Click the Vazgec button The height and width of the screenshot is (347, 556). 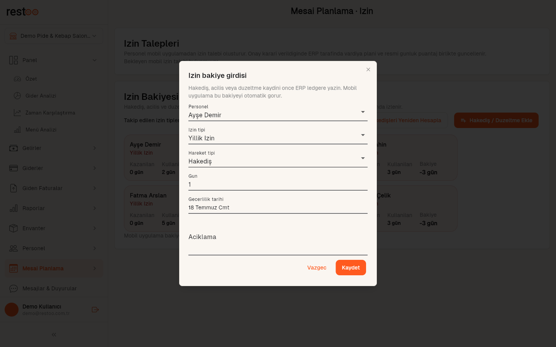tap(317, 268)
